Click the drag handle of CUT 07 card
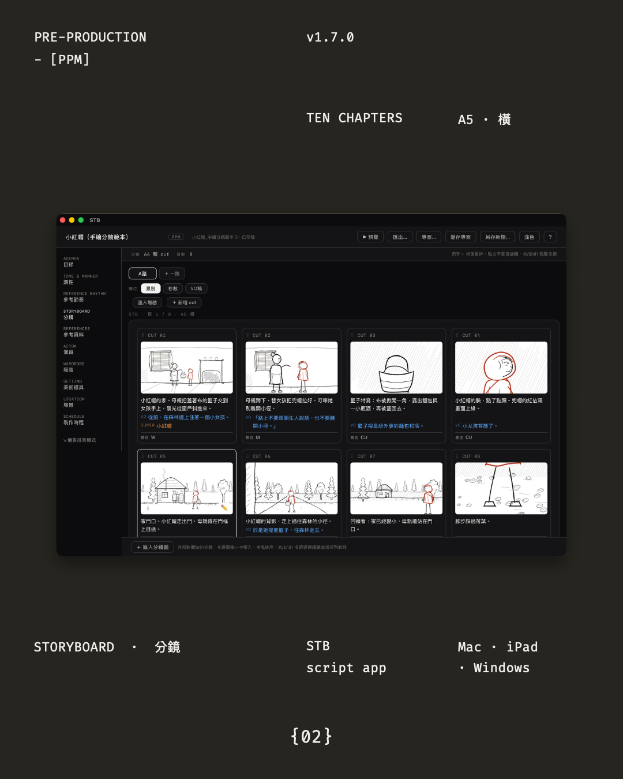 [352, 456]
